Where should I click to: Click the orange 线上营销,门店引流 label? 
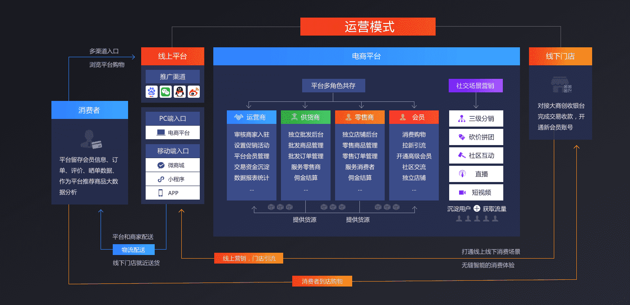point(248,258)
